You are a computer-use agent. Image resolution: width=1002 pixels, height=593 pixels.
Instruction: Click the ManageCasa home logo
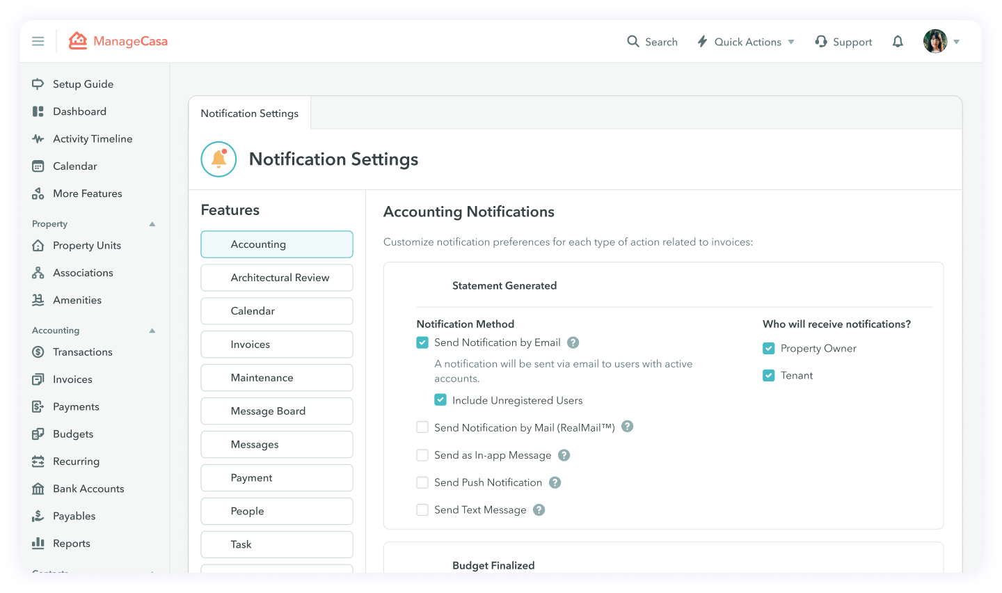click(118, 40)
